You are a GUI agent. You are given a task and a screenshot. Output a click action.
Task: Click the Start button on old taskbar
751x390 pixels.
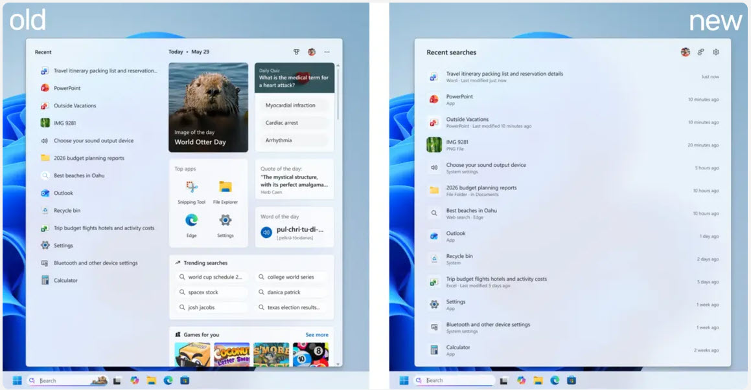coord(17,380)
